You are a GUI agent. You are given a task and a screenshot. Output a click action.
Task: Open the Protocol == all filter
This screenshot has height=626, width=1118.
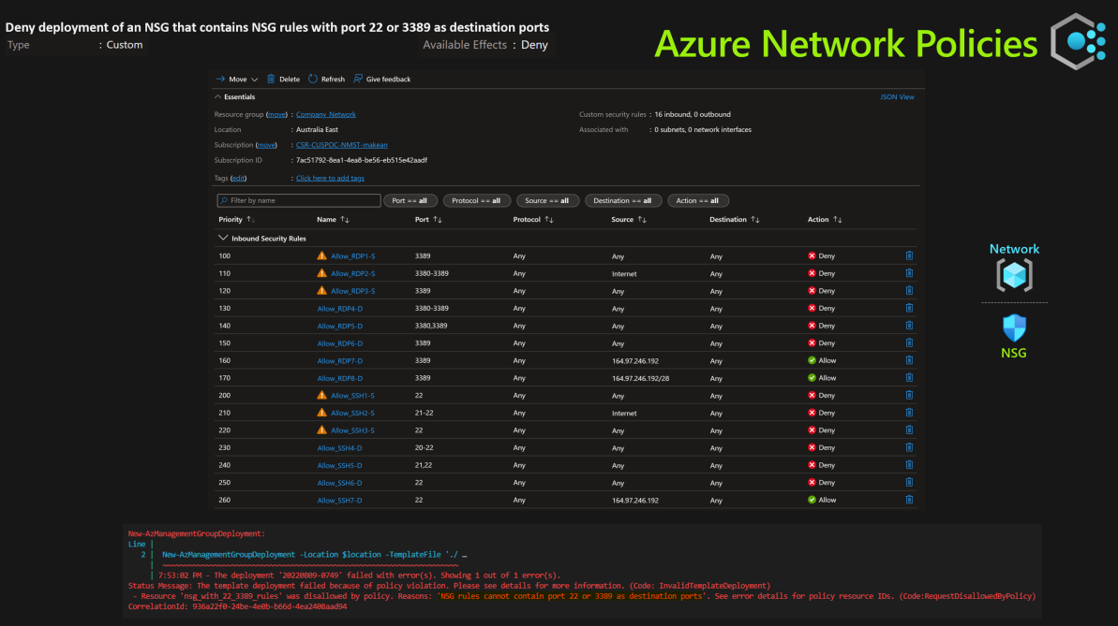[476, 201]
